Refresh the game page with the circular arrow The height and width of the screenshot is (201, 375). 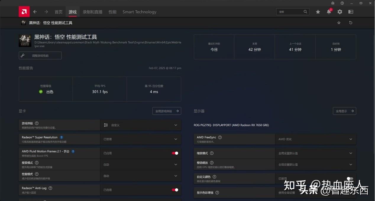(351, 22)
